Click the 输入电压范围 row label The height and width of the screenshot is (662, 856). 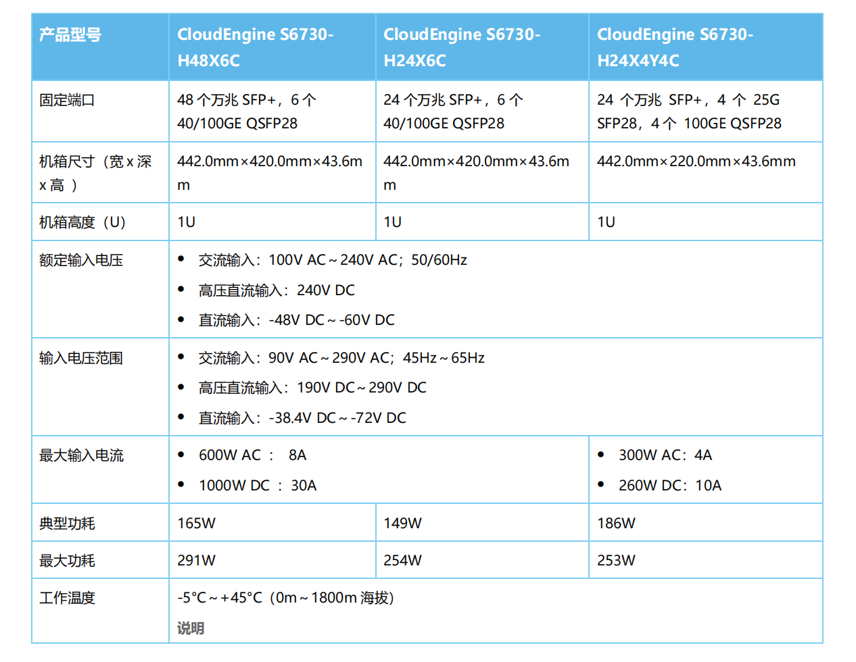click(81, 358)
